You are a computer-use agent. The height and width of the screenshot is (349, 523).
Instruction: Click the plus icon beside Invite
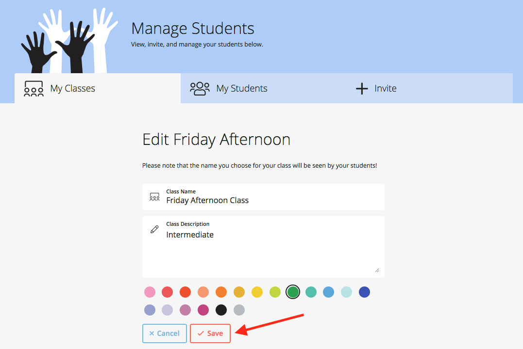[362, 89]
